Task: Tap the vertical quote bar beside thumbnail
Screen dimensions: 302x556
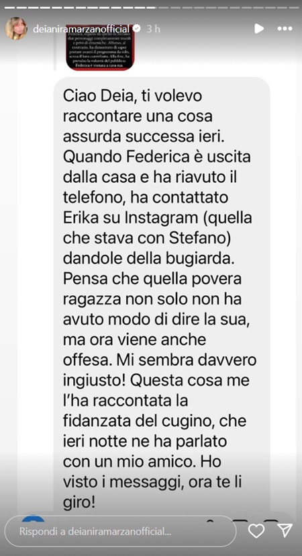Action: [x=55, y=48]
